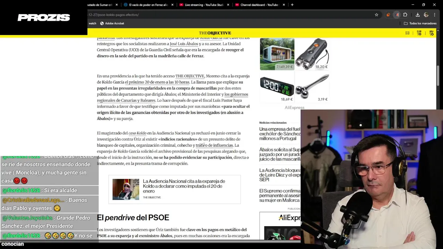This screenshot has height=249, width=443.
Task: Open the Chrome three-dot menu
Action: [435, 15]
